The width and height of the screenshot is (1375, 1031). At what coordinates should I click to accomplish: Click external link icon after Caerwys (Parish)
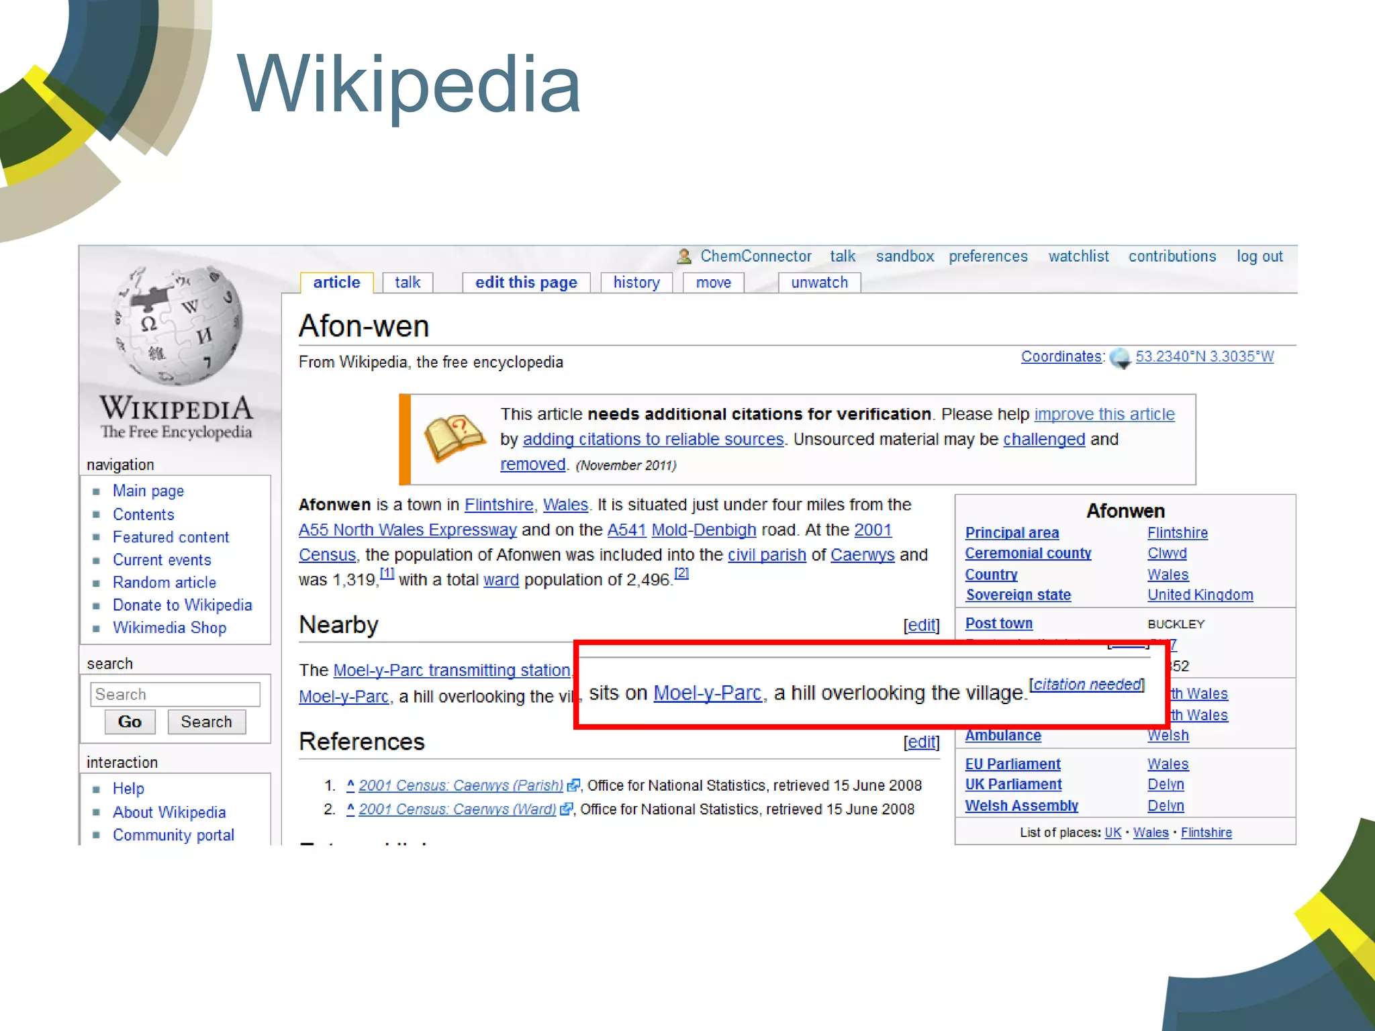573,785
